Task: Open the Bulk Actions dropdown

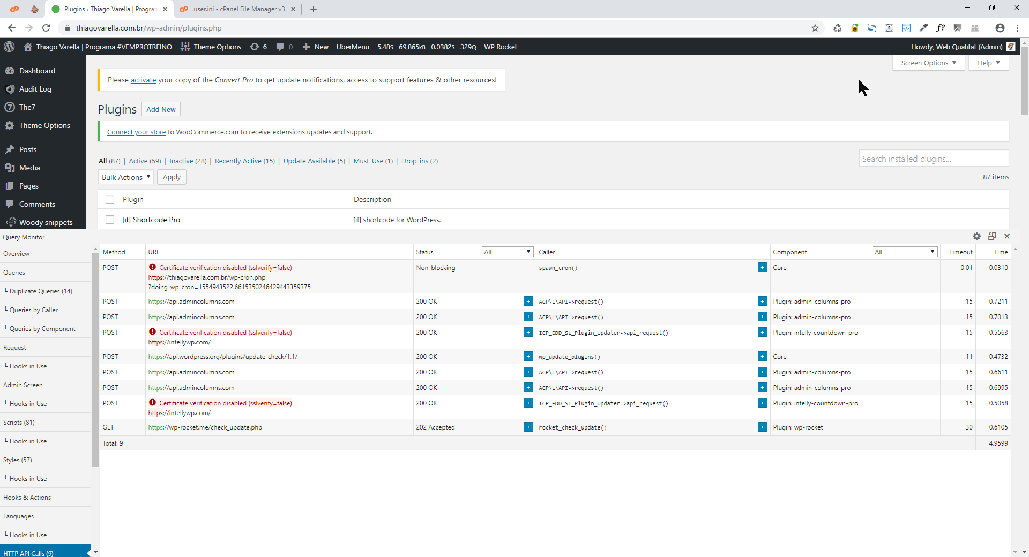Action: (x=126, y=177)
